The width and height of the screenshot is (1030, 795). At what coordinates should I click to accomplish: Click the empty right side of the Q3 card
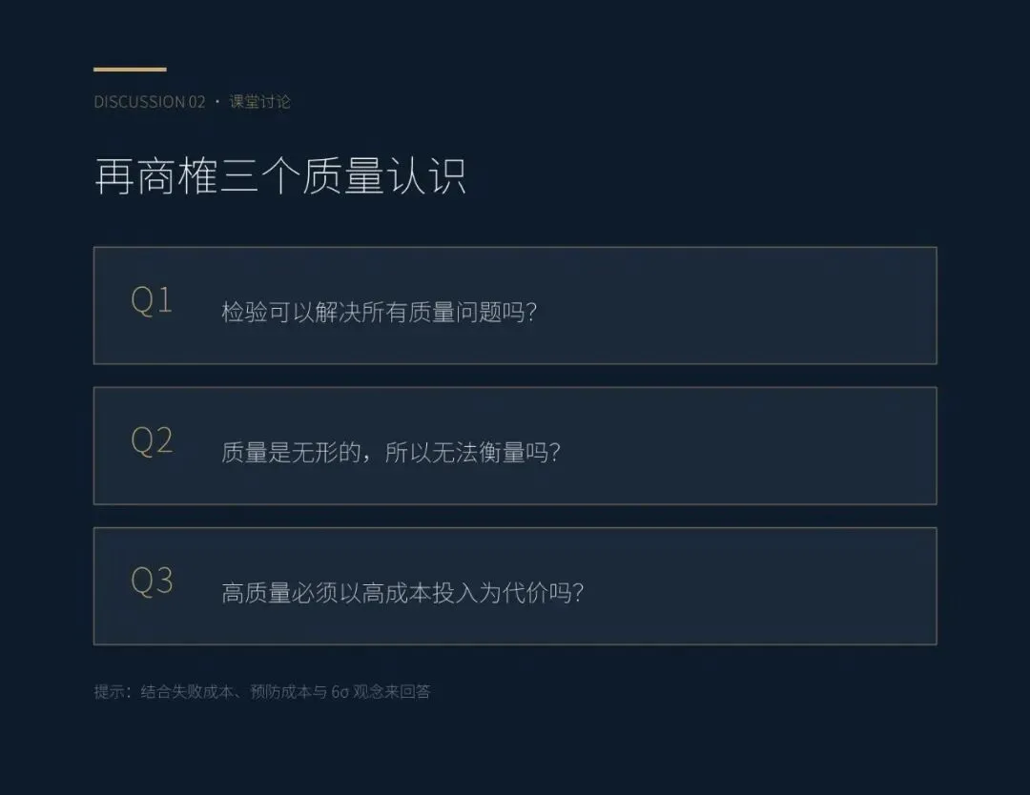(762, 586)
